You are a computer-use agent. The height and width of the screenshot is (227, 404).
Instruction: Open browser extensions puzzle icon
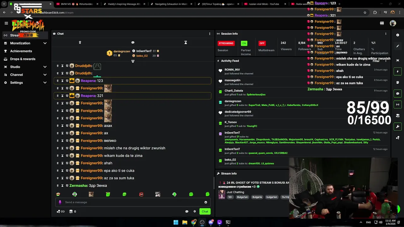pos(375,13)
